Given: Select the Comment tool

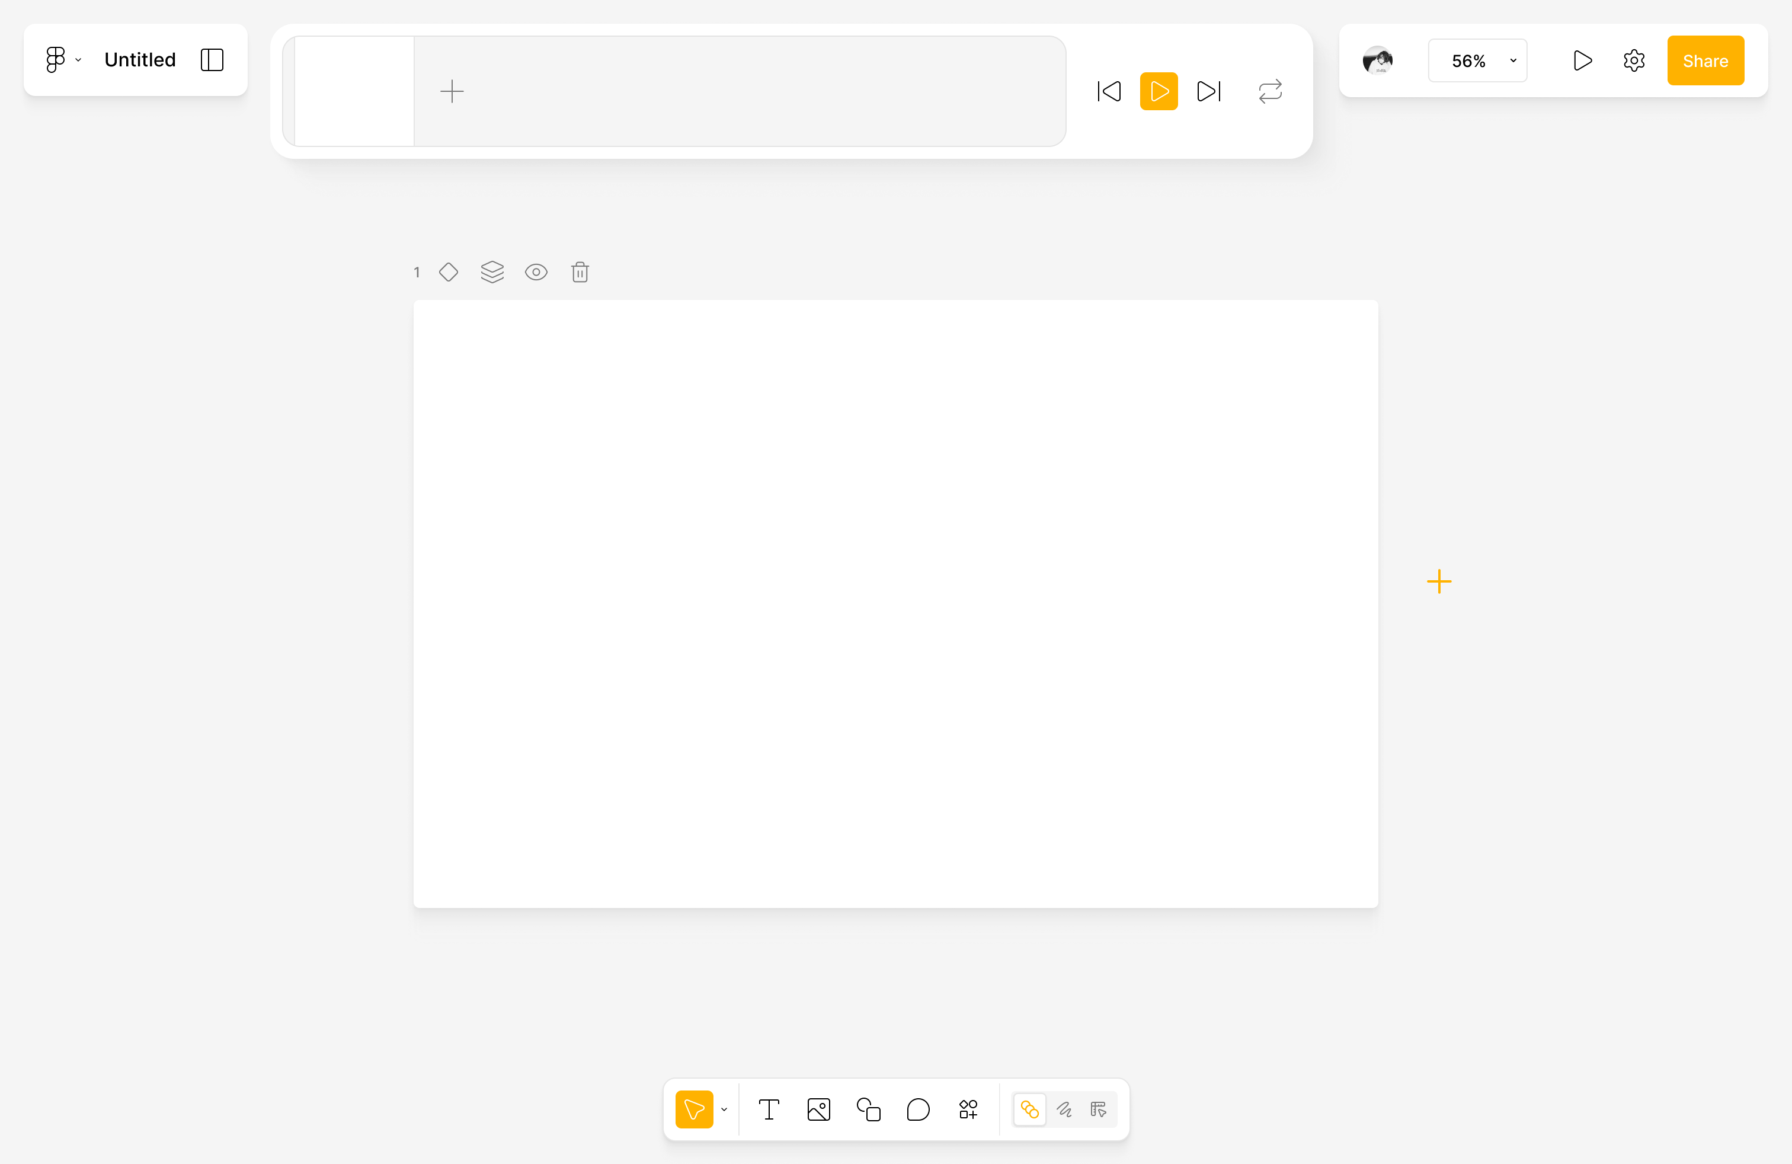Looking at the screenshot, I should pyautogui.click(x=918, y=1110).
